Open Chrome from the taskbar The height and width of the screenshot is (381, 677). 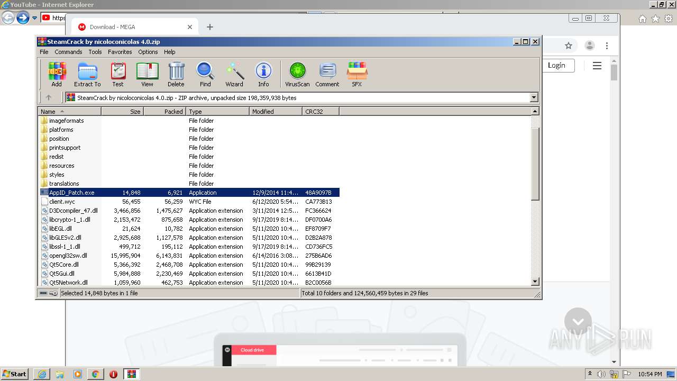(95, 374)
